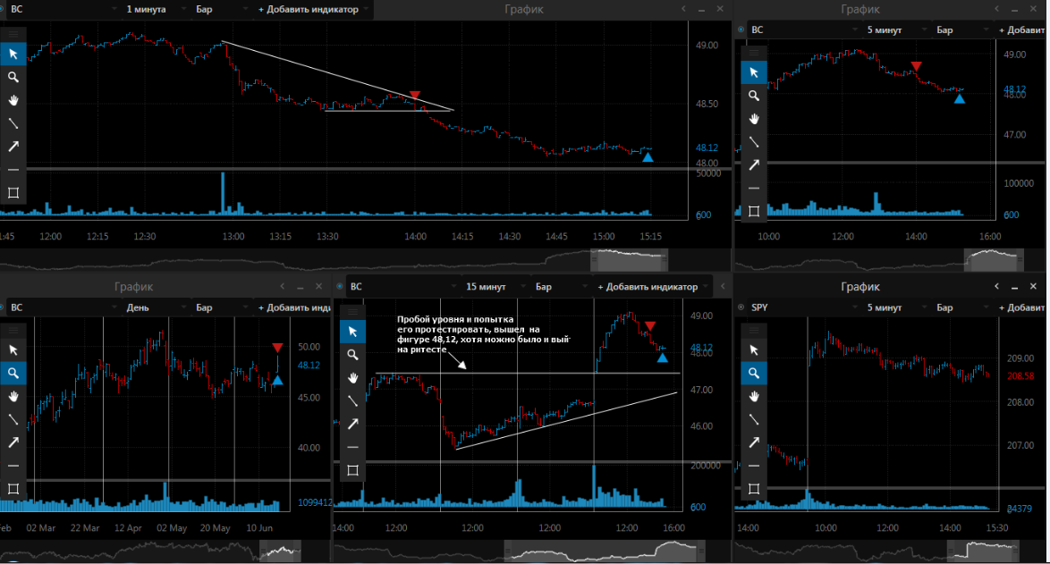
Task: Click the magnifier tool in SPY chart
Action: (x=753, y=373)
